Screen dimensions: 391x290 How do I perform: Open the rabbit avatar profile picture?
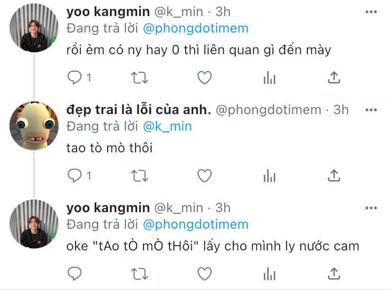coord(34,126)
